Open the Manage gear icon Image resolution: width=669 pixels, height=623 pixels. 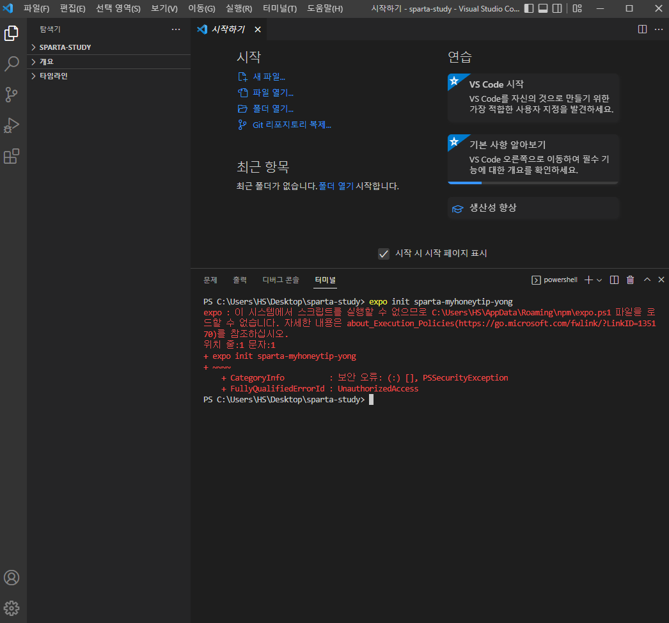click(x=12, y=608)
